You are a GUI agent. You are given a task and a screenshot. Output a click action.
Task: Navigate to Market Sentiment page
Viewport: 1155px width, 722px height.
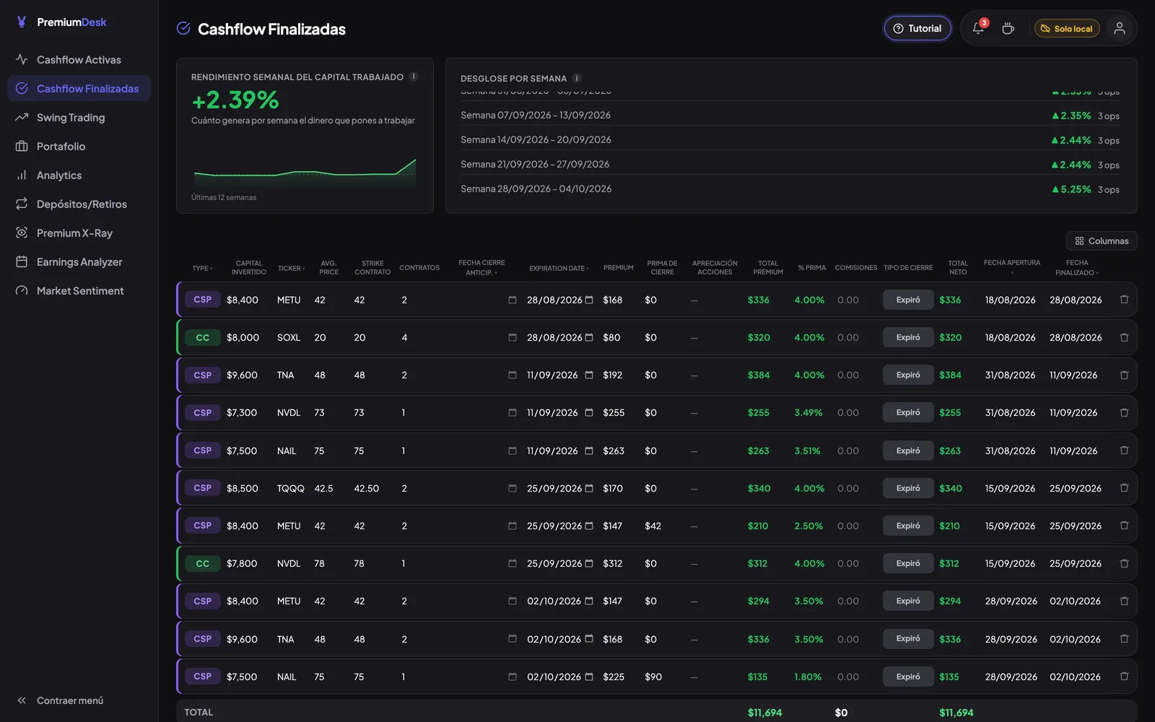pyautogui.click(x=79, y=290)
